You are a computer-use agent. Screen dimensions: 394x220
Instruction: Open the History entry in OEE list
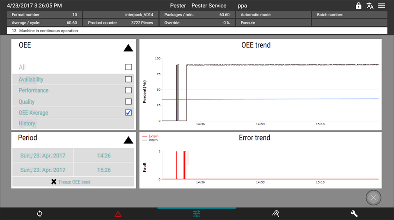tap(27, 123)
